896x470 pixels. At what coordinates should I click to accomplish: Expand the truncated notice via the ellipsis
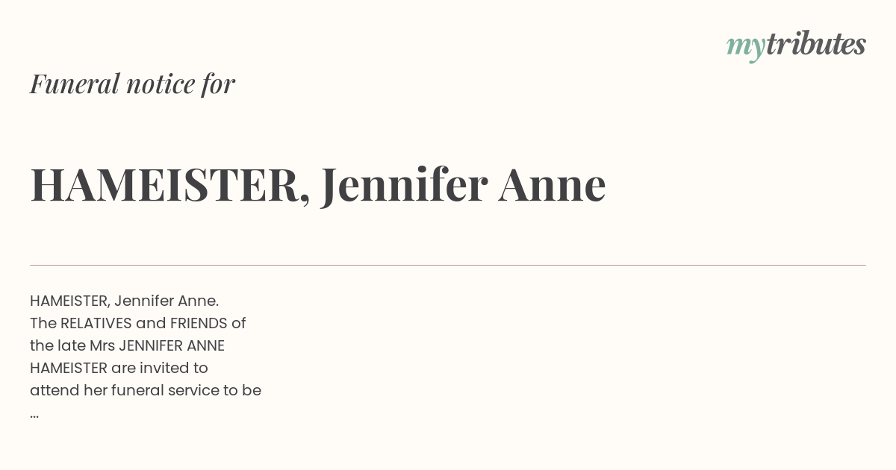[x=34, y=415]
